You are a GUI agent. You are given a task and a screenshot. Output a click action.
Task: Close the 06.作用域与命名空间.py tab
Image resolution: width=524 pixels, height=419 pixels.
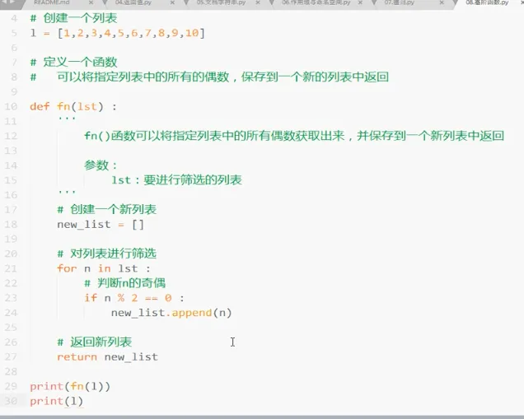click(360, 2)
